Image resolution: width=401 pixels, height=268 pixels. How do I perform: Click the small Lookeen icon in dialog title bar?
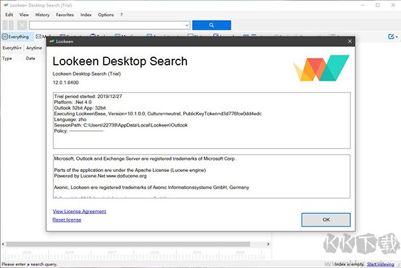coord(51,41)
